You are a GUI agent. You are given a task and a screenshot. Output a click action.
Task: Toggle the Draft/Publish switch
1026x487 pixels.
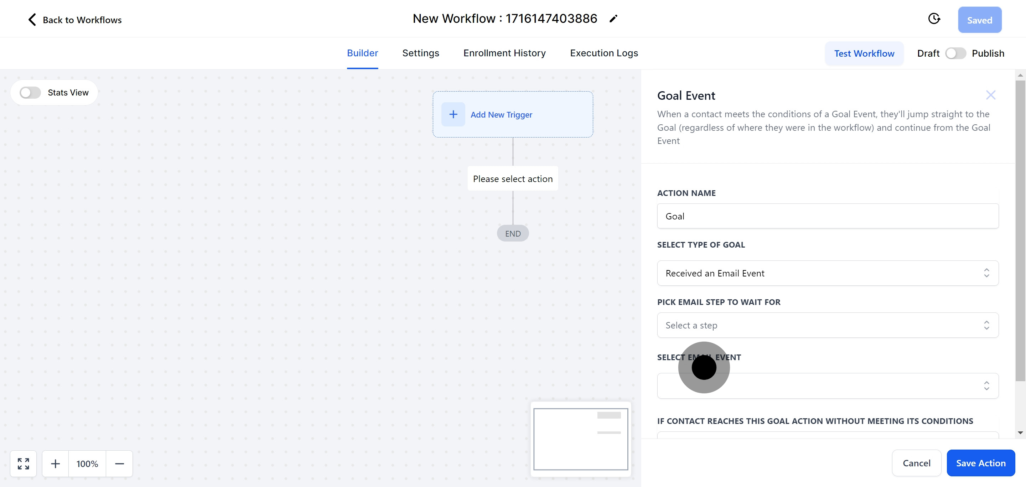tap(955, 53)
